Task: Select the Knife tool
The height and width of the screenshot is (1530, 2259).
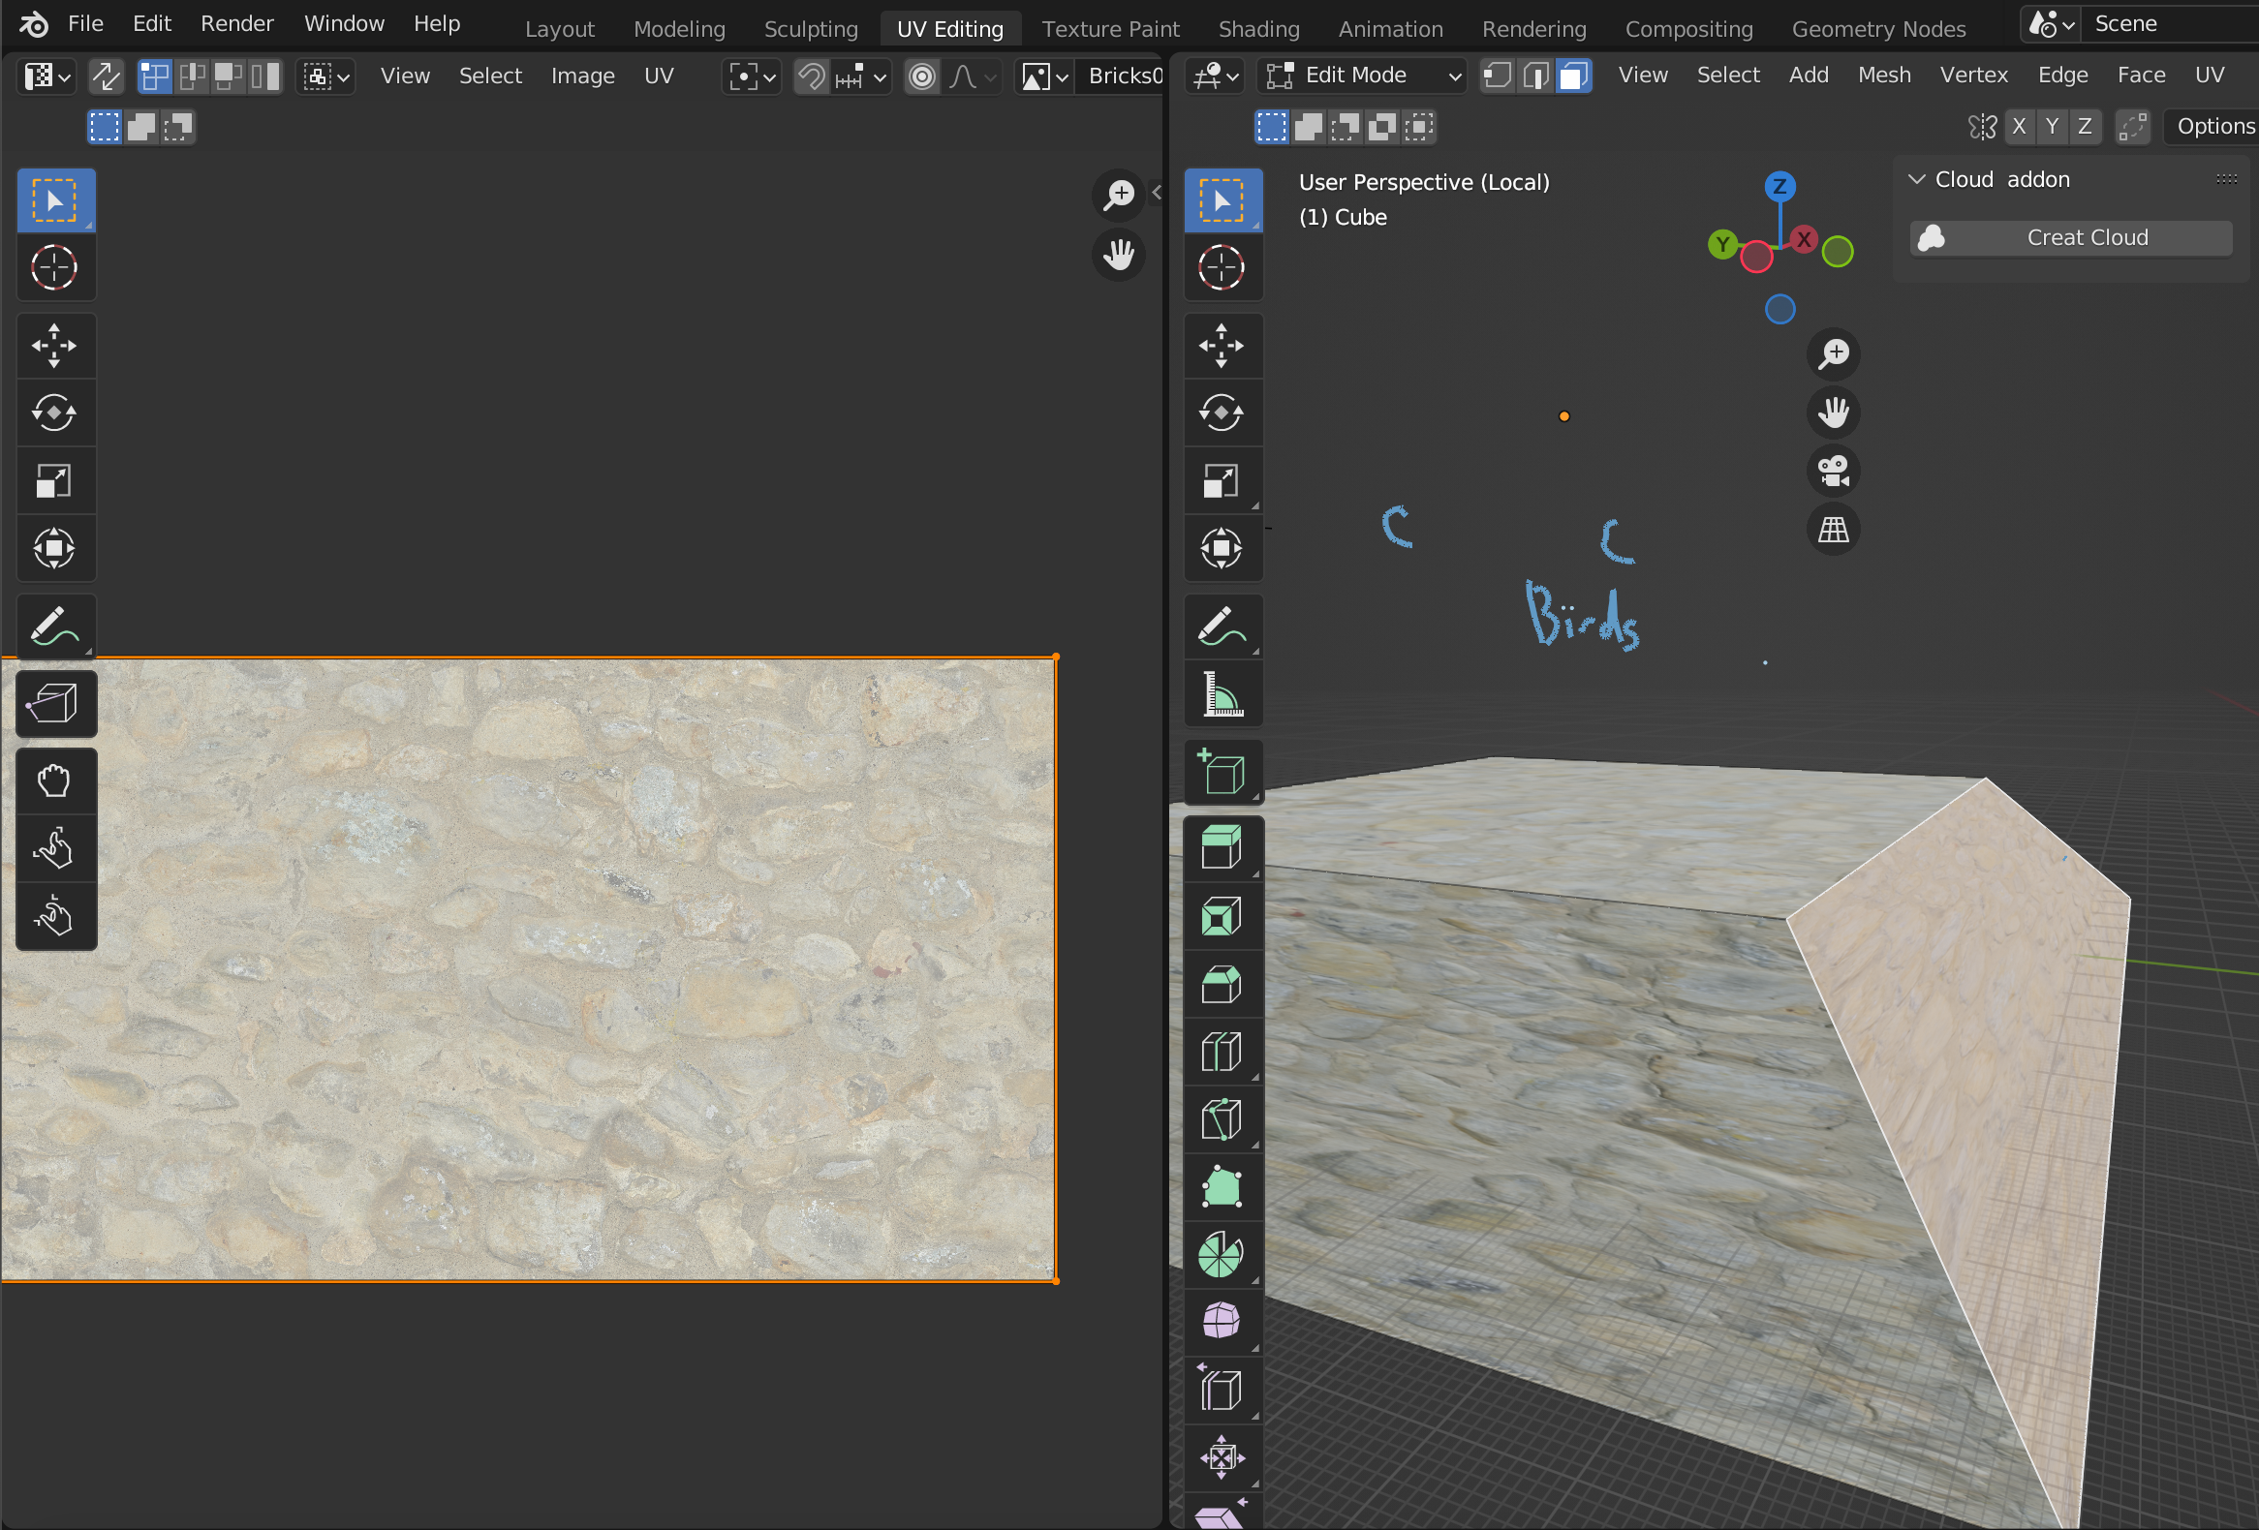Action: coord(1222,1119)
